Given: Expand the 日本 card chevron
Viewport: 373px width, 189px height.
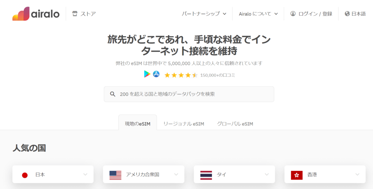Looking at the screenshot, I should coord(85,174).
